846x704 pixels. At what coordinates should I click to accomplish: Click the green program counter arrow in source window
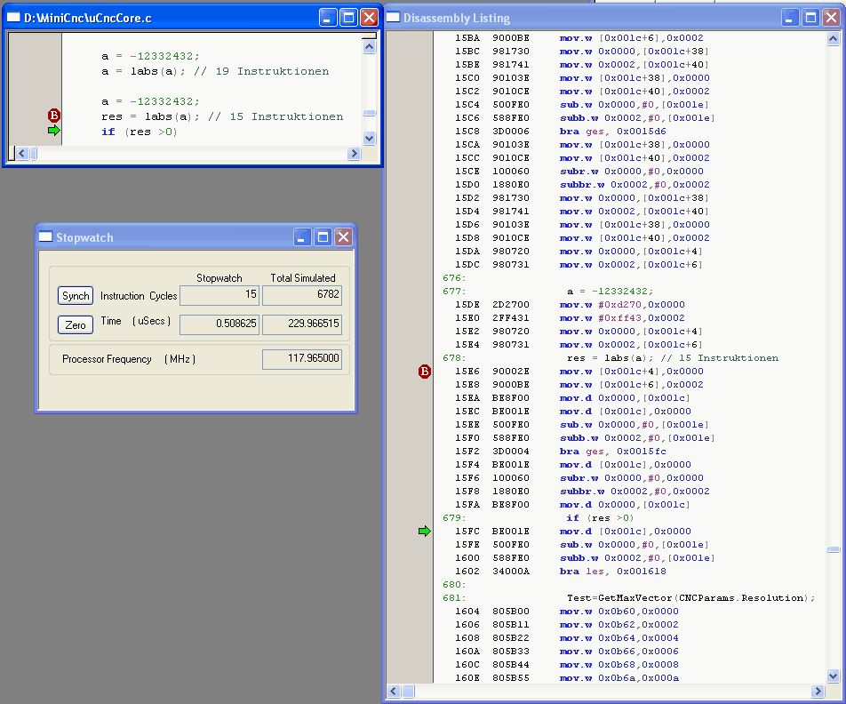(x=53, y=131)
